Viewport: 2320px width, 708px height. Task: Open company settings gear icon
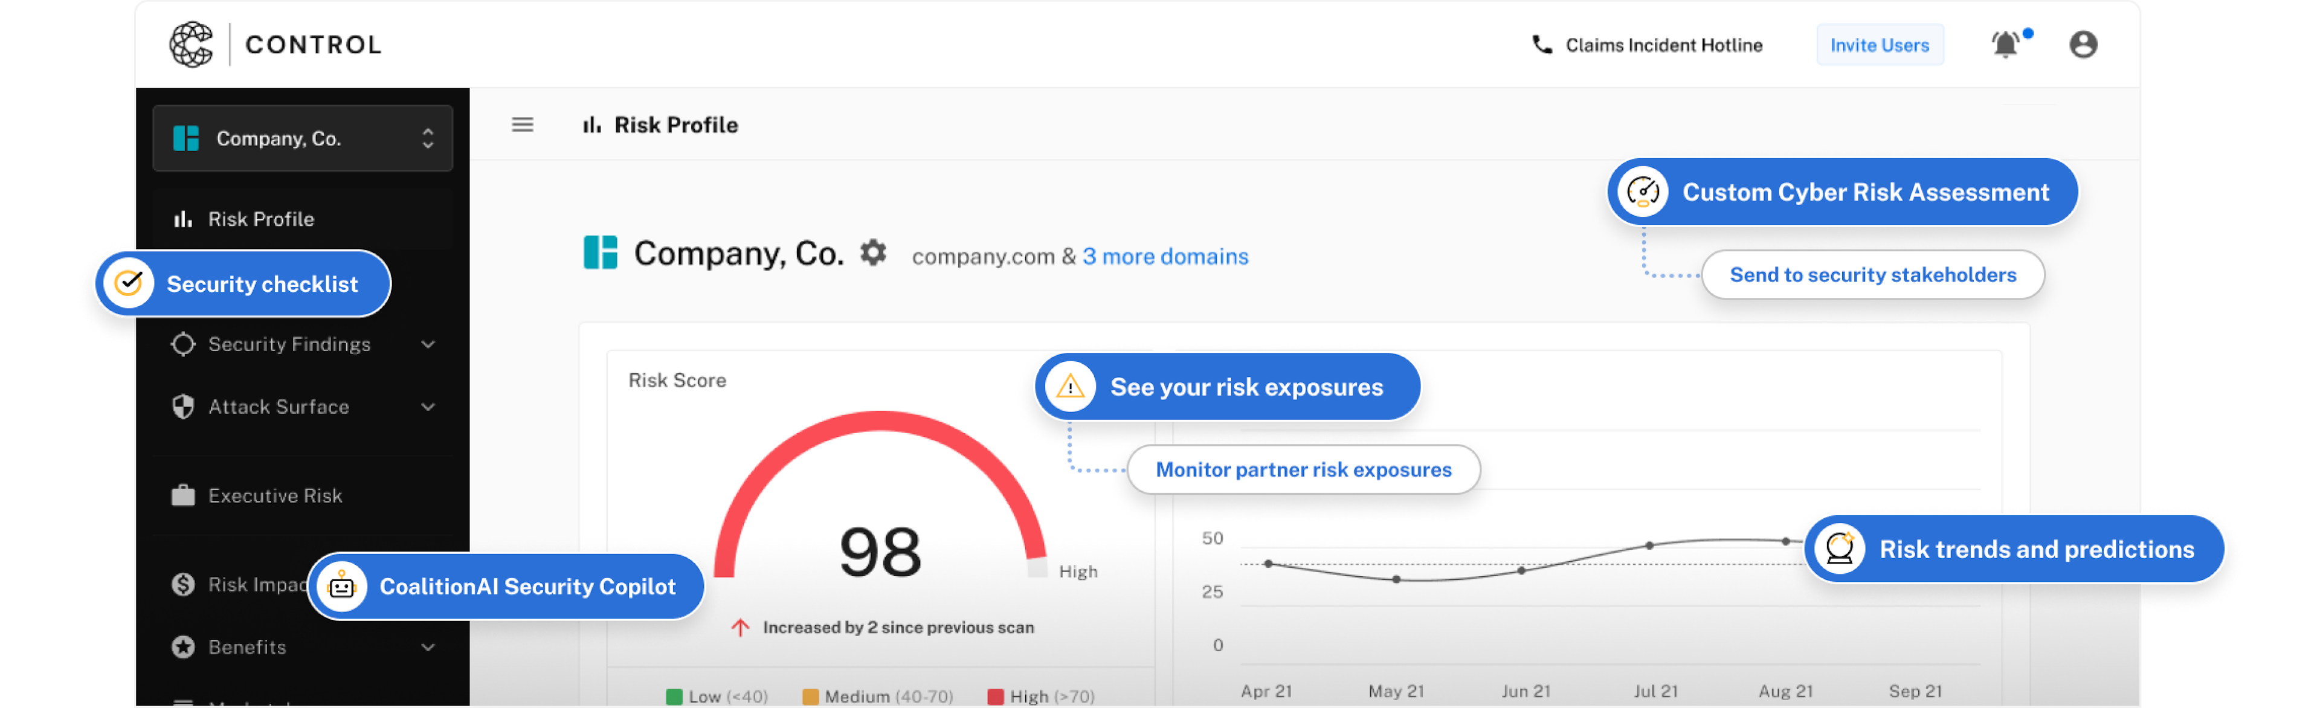coord(872,253)
